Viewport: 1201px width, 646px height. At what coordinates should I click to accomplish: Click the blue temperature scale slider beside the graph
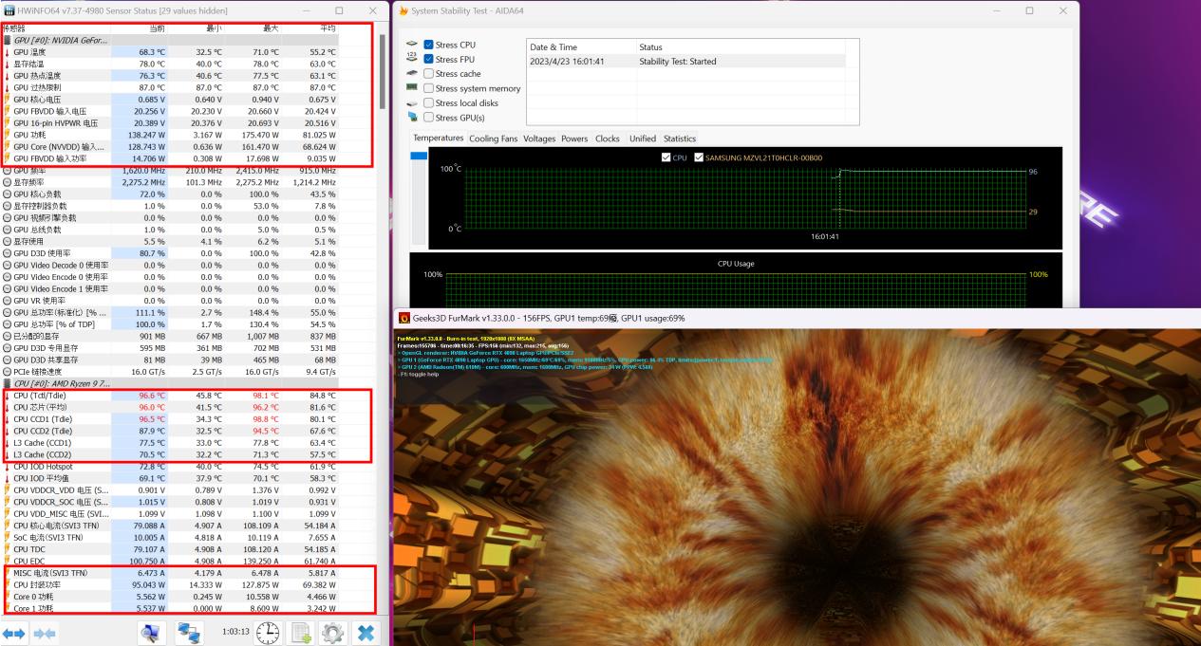418,155
